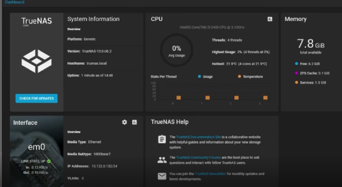This screenshot has height=187, width=342.
Task: Click hostname truenas.local
Action: (96, 64)
